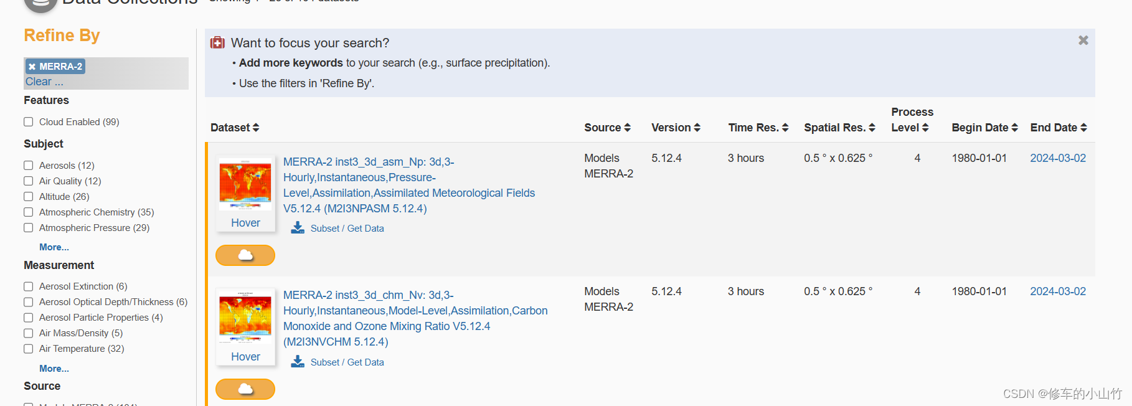Remove the MERRA-2 filter tag
Image resolution: width=1132 pixels, height=406 pixels.
32,67
